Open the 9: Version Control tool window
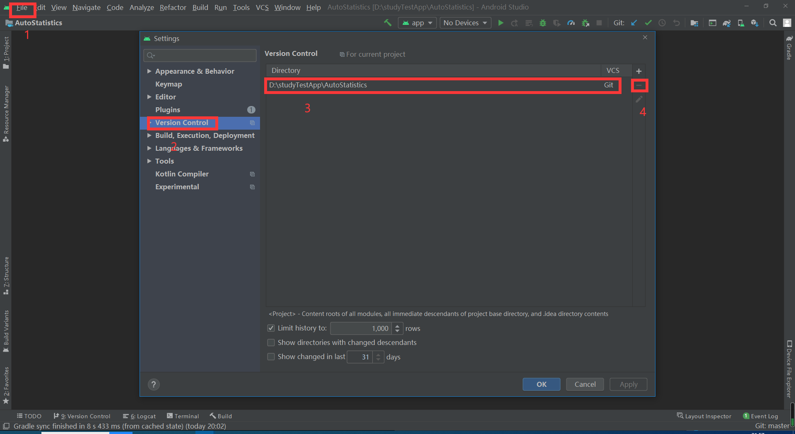Screen dimensions: 795x434 [x=82, y=416]
